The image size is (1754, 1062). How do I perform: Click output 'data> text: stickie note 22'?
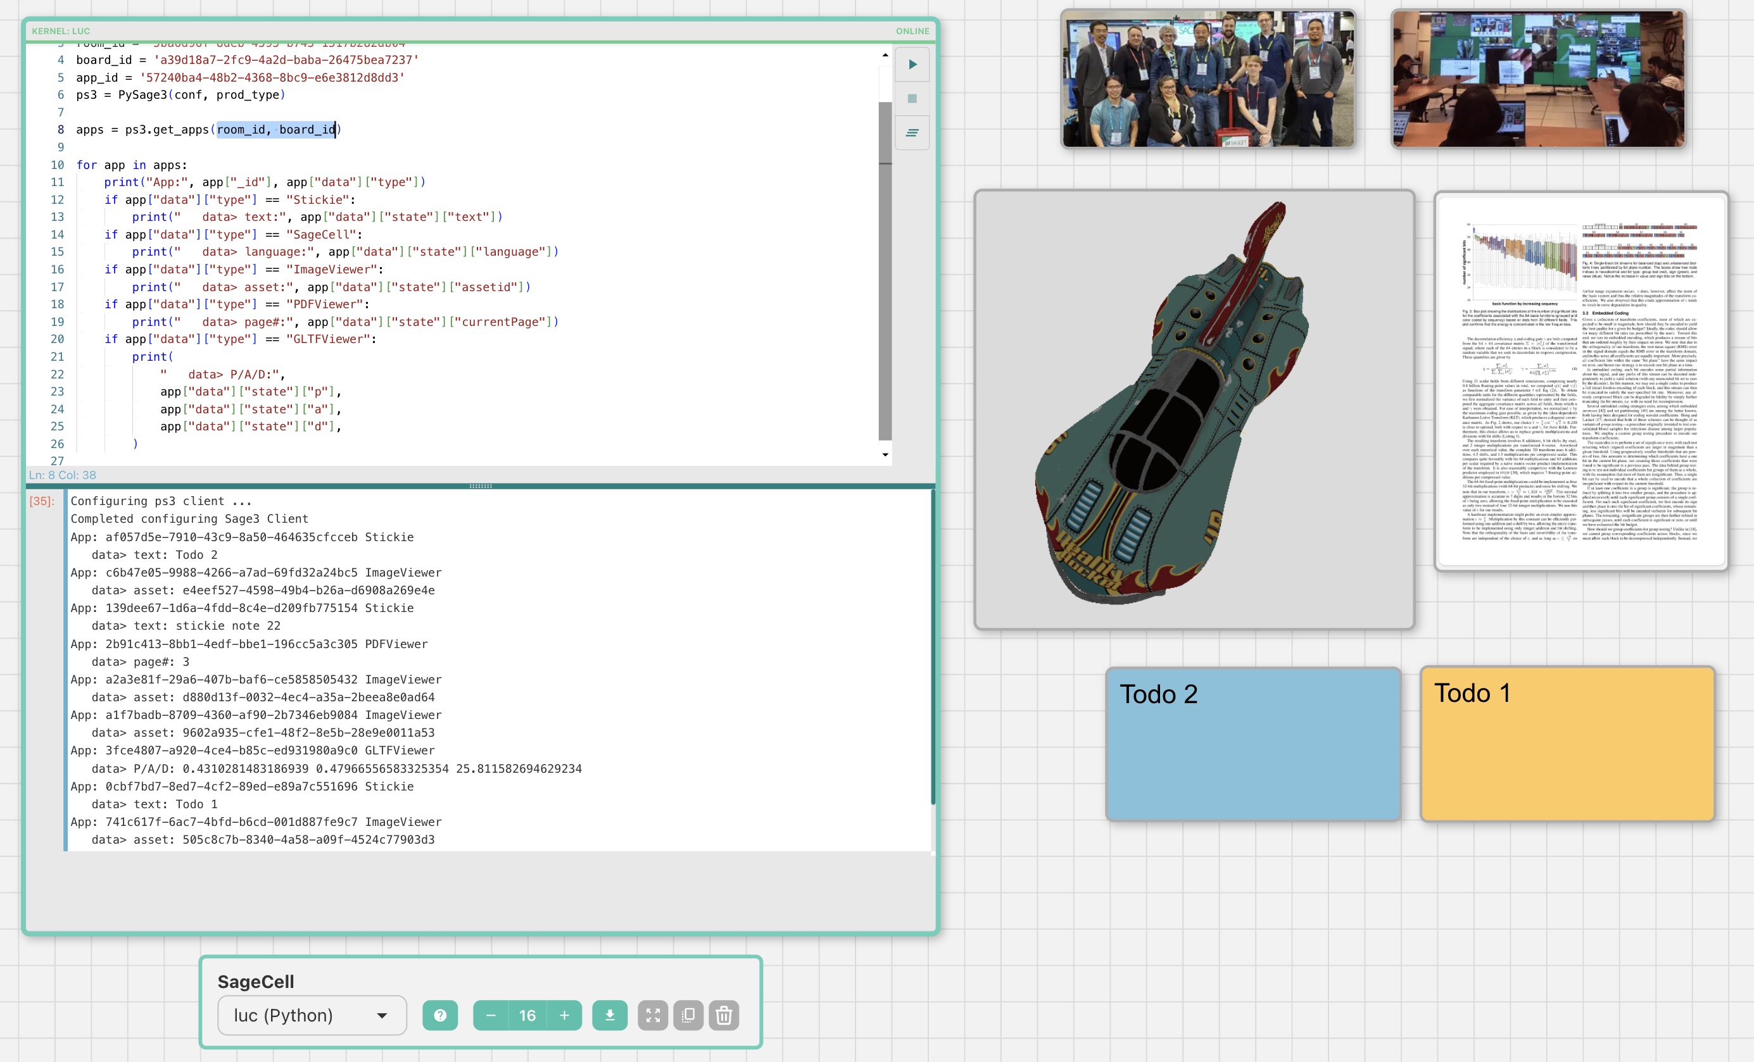[x=186, y=626]
